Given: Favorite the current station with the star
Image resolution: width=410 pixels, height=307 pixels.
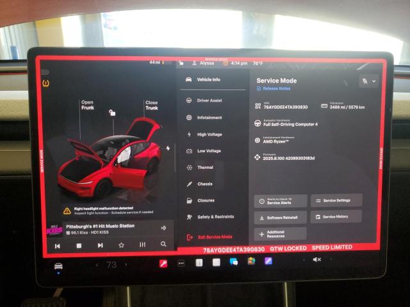Looking at the screenshot, I should [x=121, y=245].
